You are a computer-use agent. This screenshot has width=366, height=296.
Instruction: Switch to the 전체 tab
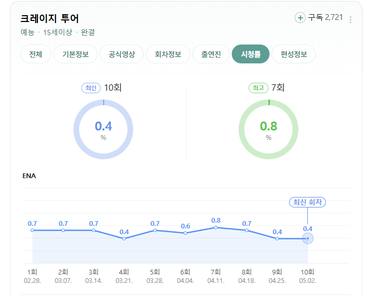coord(36,54)
